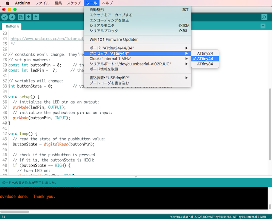
Task: Expand the プロセッサ: ATtiny44 submenu
Action: coord(138,53)
